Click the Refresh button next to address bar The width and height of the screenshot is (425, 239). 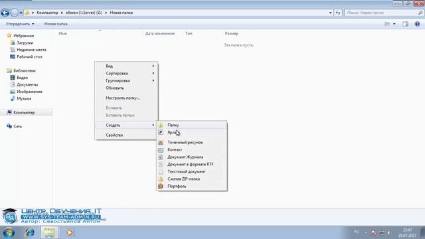pyautogui.click(x=338, y=13)
